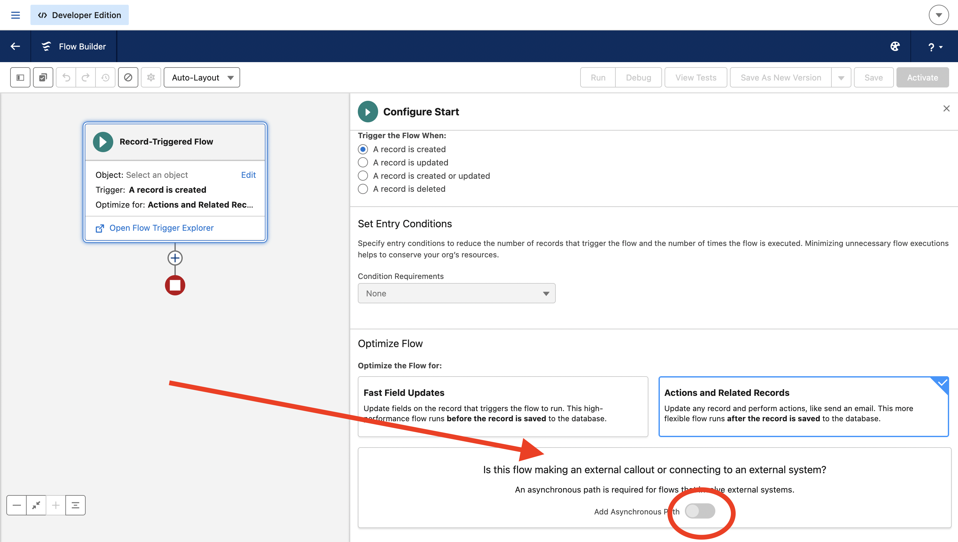This screenshot has height=542, width=958.
Task: Click the select elements icon in toolbar
Action: [x=43, y=77]
